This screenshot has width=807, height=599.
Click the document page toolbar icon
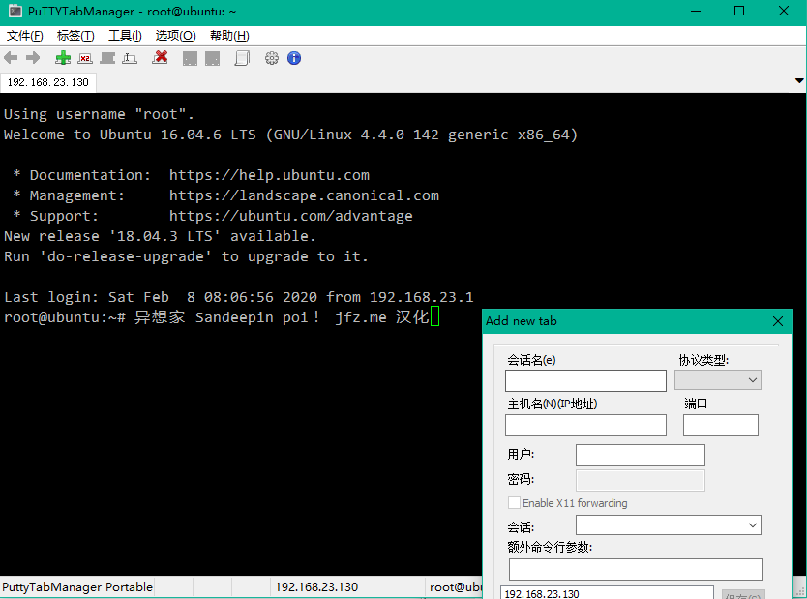(x=242, y=58)
